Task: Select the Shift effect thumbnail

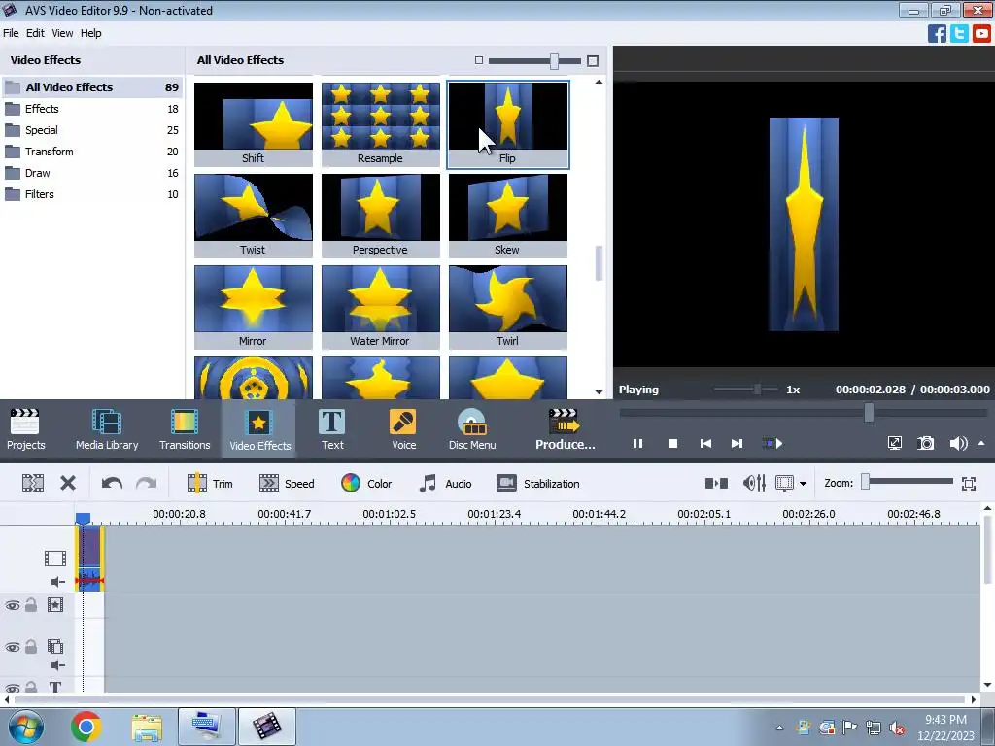Action: point(254,124)
